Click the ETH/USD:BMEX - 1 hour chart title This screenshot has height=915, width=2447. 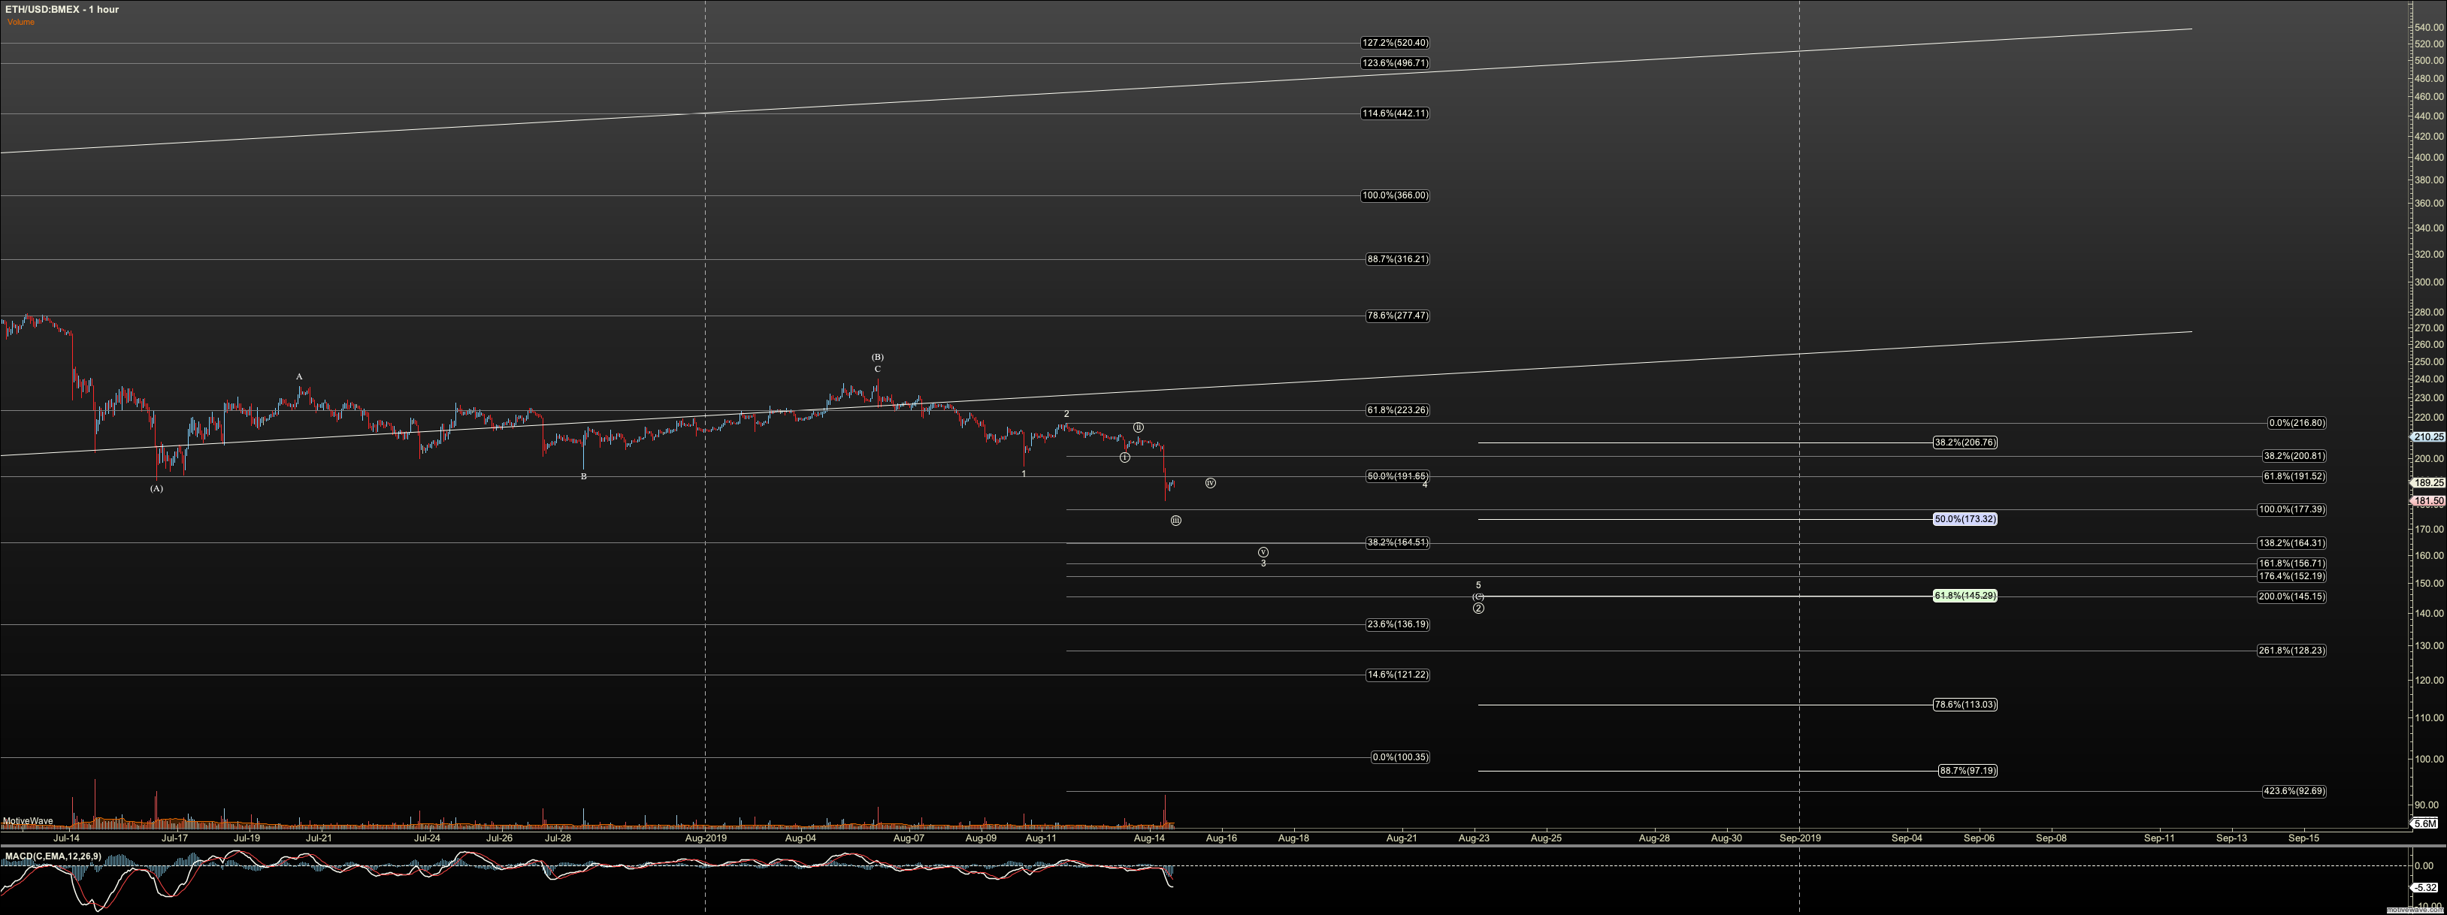point(62,10)
